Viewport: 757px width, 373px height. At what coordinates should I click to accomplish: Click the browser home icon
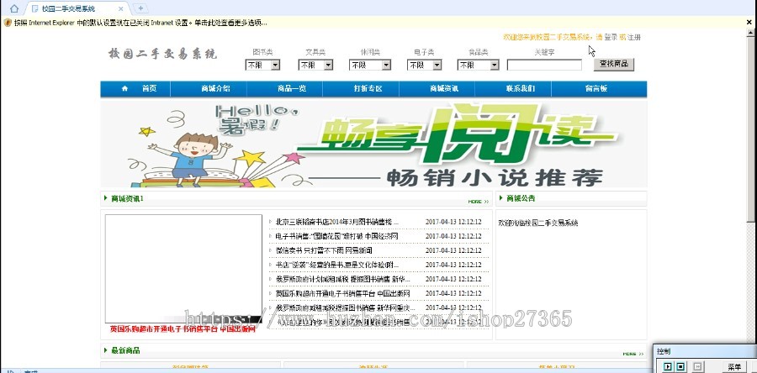[14, 8]
